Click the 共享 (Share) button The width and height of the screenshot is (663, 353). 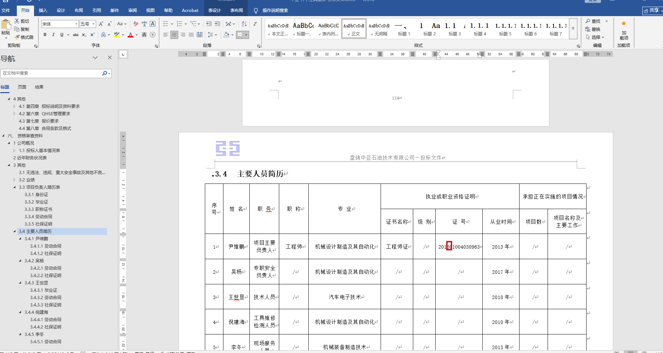[651, 11]
